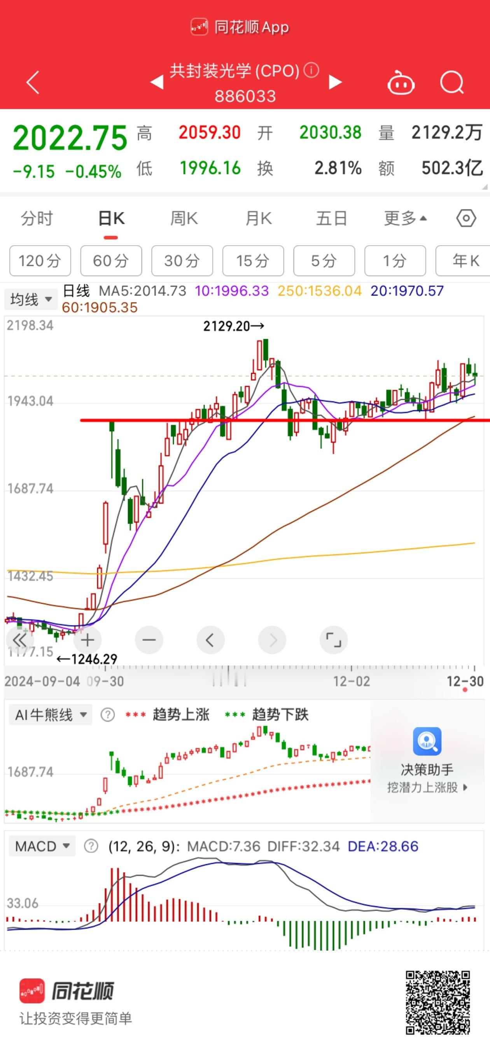
Task: Move chart right with forward chevron
Action: click(272, 640)
